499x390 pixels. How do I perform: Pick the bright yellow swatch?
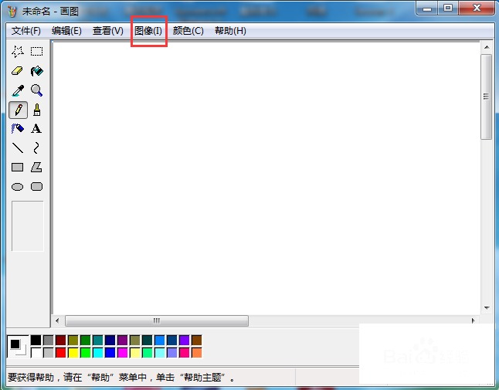coord(73,352)
